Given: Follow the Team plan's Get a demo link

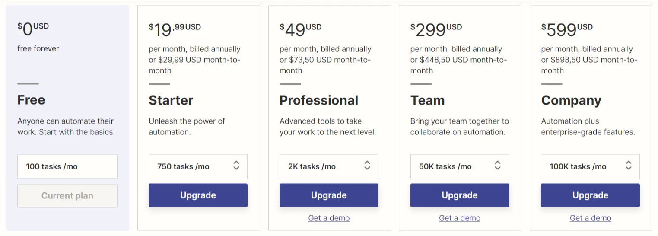Looking at the screenshot, I should (x=459, y=218).
